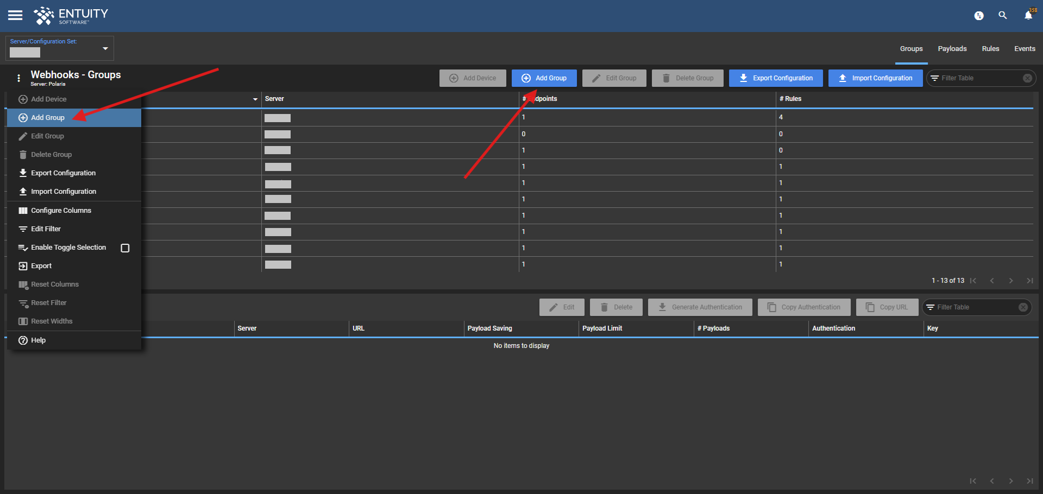Choose Add Device in the context menu
Image resolution: width=1043 pixels, height=494 pixels.
pyautogui.click(x=74, y=99)
